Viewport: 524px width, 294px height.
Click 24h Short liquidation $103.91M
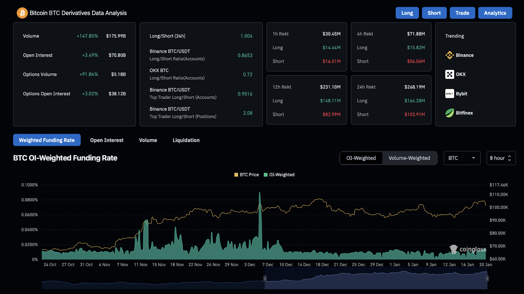(x=415, y=114)
